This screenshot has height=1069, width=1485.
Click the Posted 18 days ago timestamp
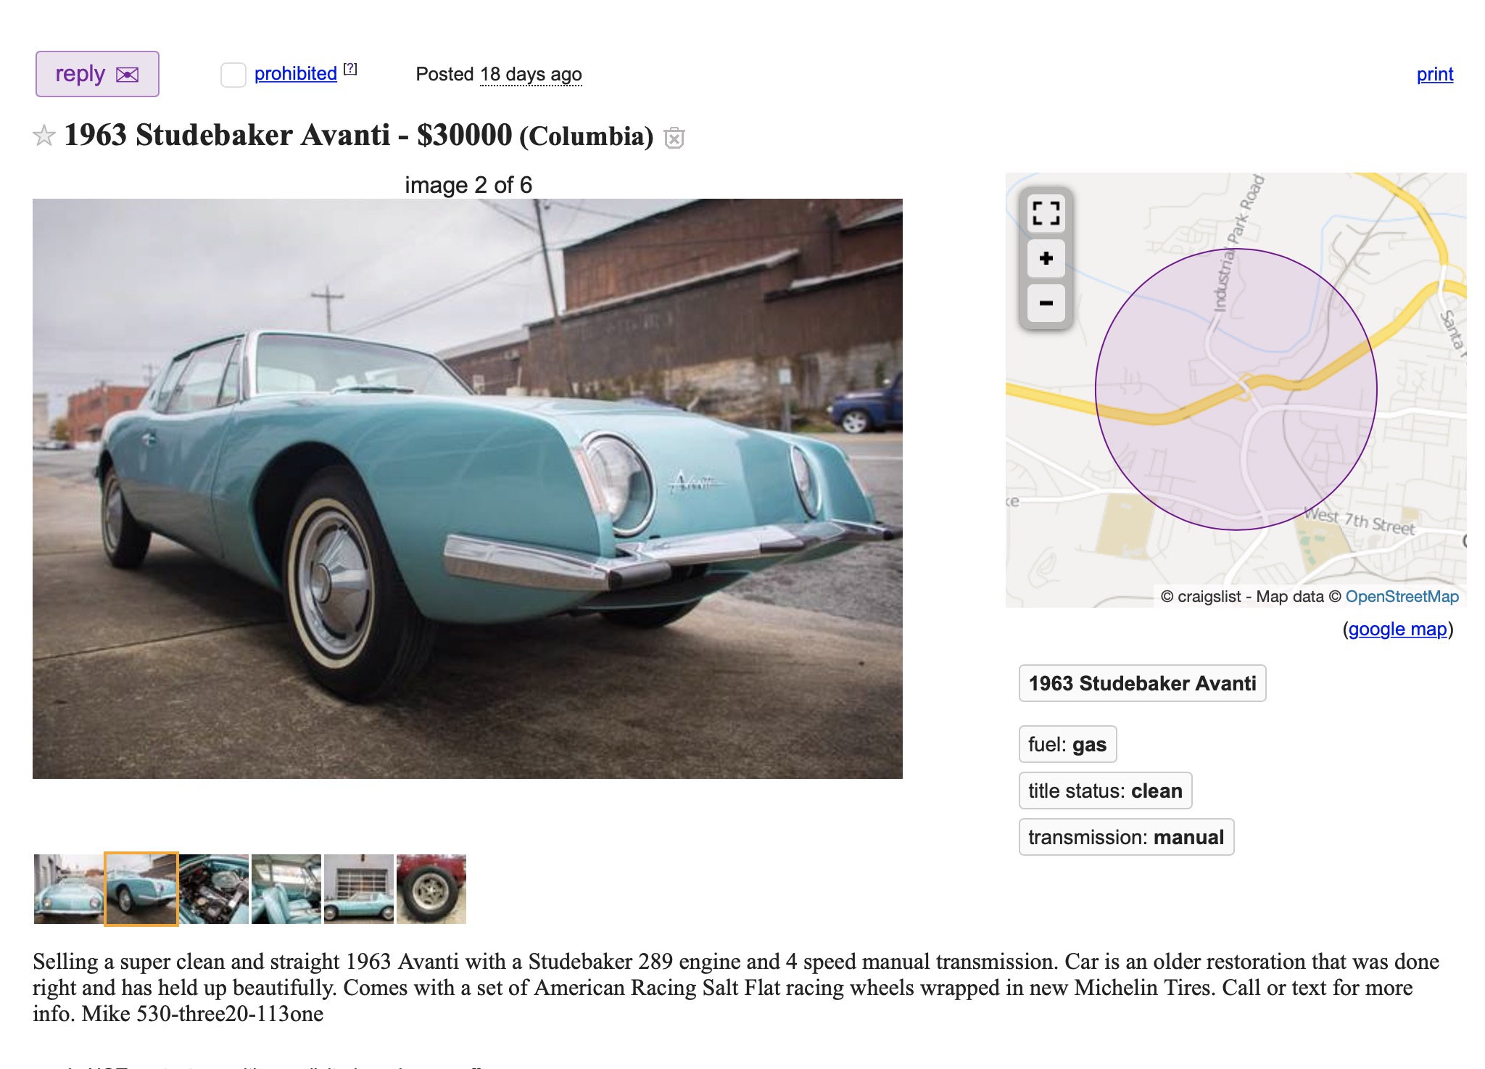click(x=530, y=75)
